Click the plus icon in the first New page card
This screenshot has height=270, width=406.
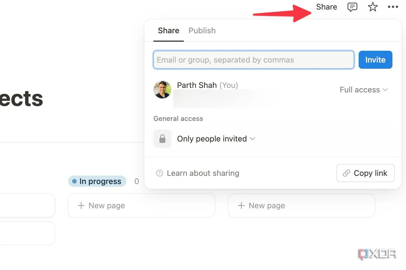[x=81, y=205]
